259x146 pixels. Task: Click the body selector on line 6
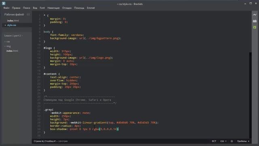click(47, 32)
